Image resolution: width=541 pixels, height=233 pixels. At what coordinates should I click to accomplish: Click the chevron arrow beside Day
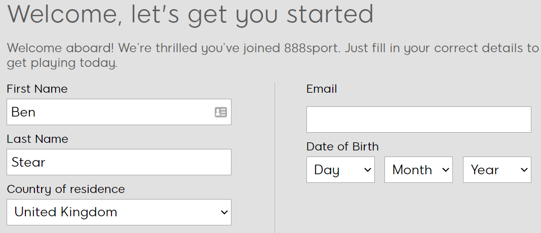tap(367, 170)
